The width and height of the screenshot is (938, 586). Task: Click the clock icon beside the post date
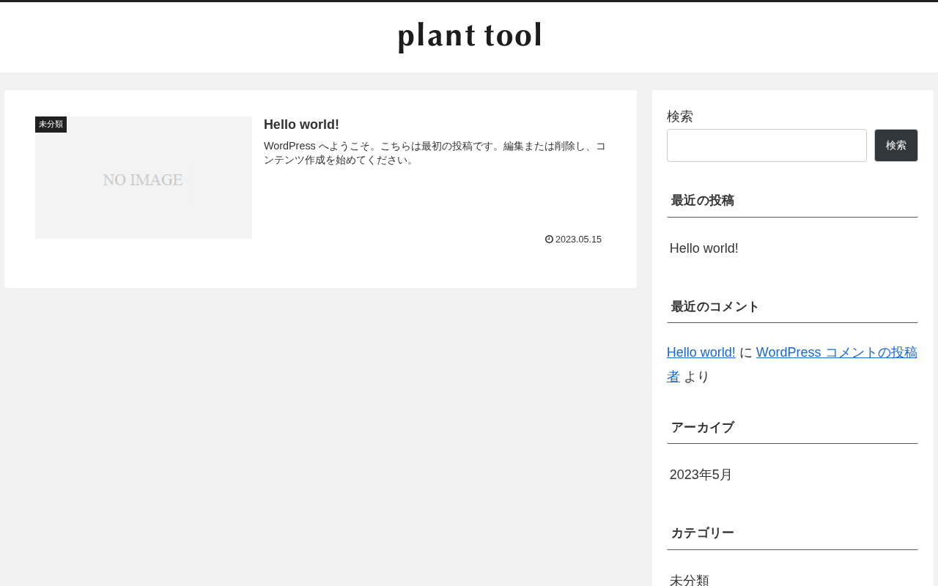(x=549, y=240)
